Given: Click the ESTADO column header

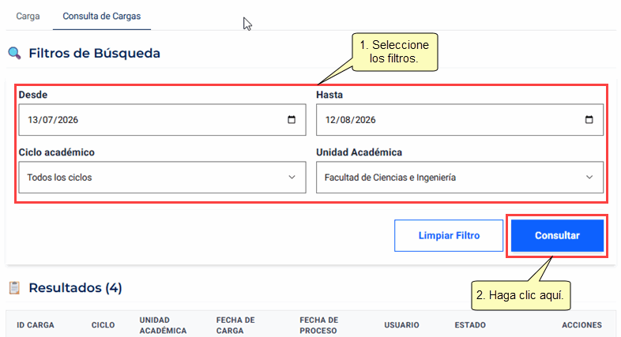Looking at the screenshot, I should [470, 325].
